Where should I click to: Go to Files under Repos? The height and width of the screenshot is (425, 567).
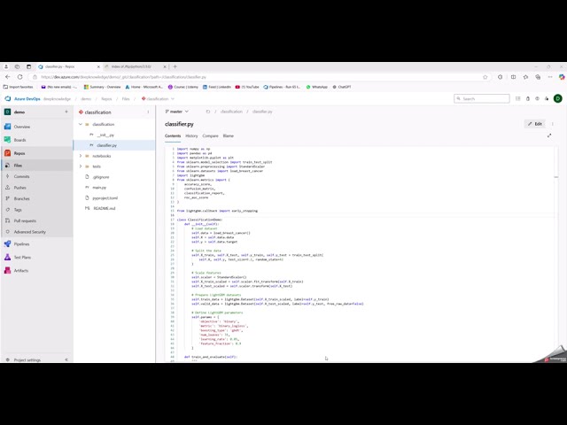pyautogui.click(x=18, y=166)
